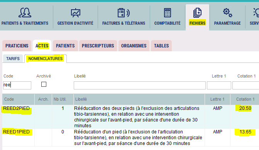259x150 pixels.
Task: Sort by the Nb Util. column header
Action: [x=63, y=99]
